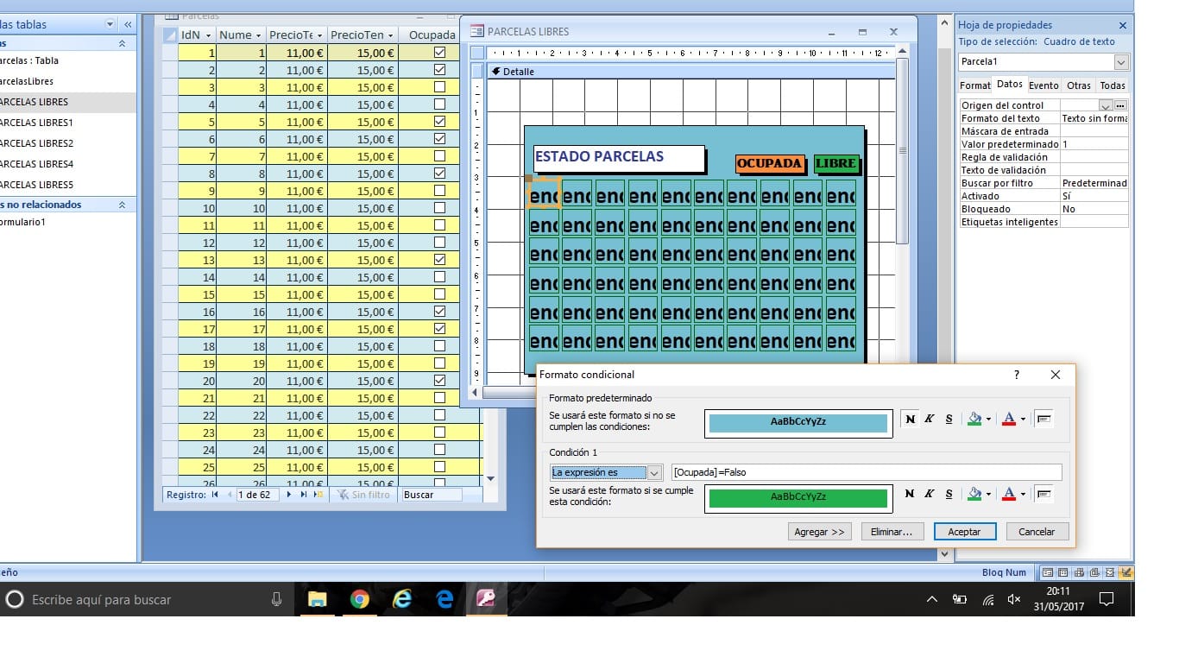Open the 'La expresión es' condition dropdown
Screen dimensions: 1179x663
point(657,471)
